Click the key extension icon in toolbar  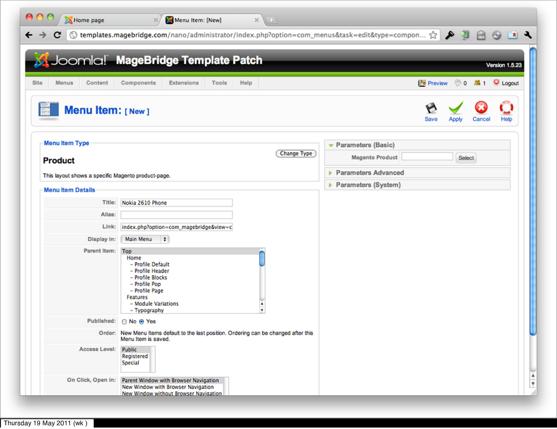pyautogui.click(x=449, y=35)
